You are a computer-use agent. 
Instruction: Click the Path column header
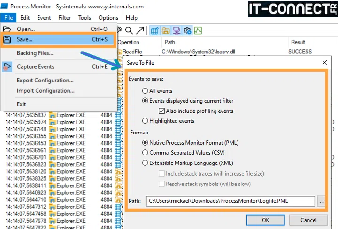[224, 42]
